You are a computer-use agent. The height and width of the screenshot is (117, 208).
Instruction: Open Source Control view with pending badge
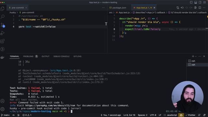click(x=3, y=25)
